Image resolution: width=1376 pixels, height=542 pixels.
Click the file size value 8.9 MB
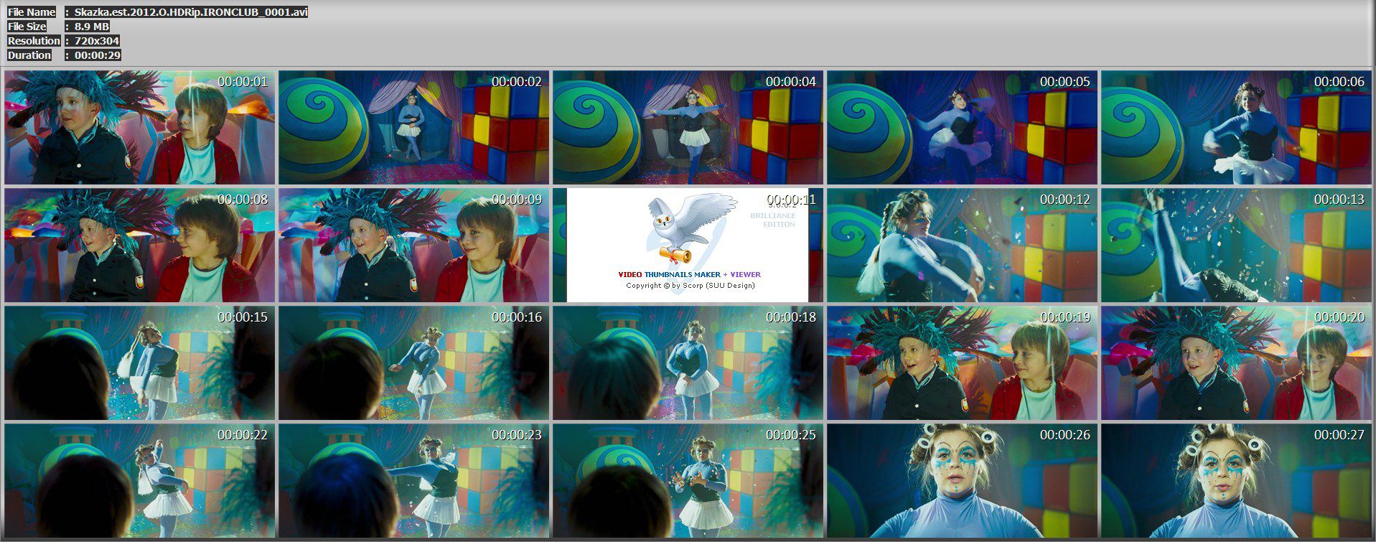[92, 27]
